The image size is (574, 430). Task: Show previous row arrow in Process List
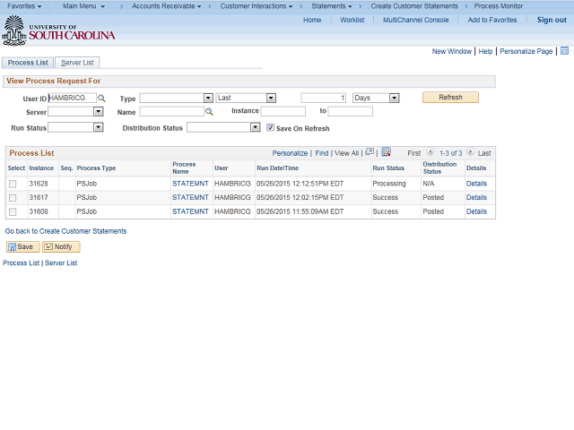[430, 151]
